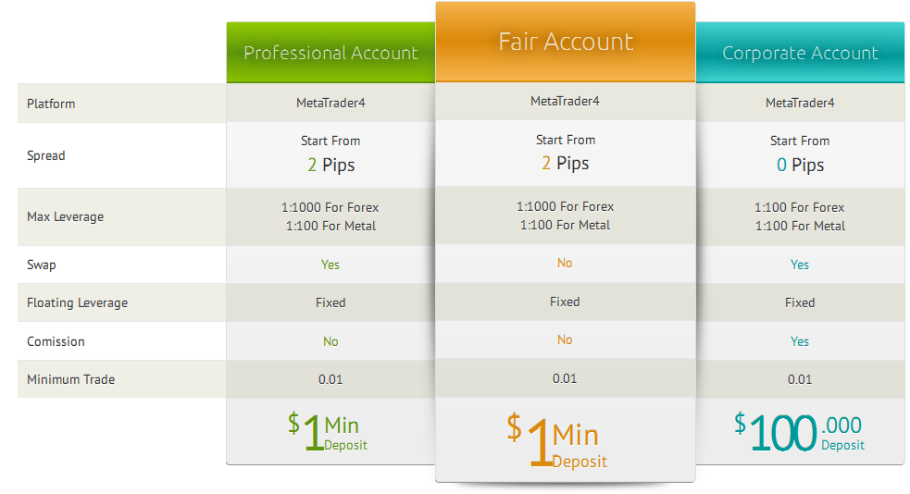Click the Comission row label

tap(56, 341)
